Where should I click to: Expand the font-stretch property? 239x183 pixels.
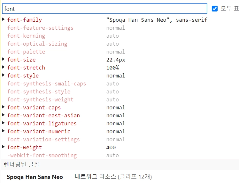3,68
